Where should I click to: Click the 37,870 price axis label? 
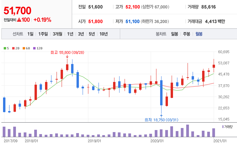coord(224,86)
